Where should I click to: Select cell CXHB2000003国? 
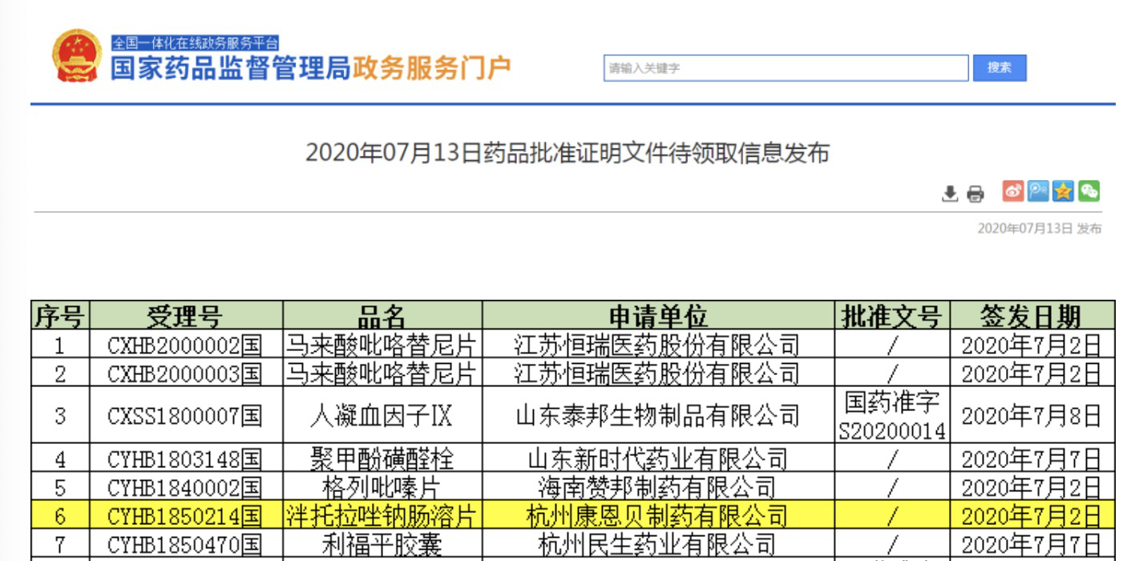click(x=185, y=373)
